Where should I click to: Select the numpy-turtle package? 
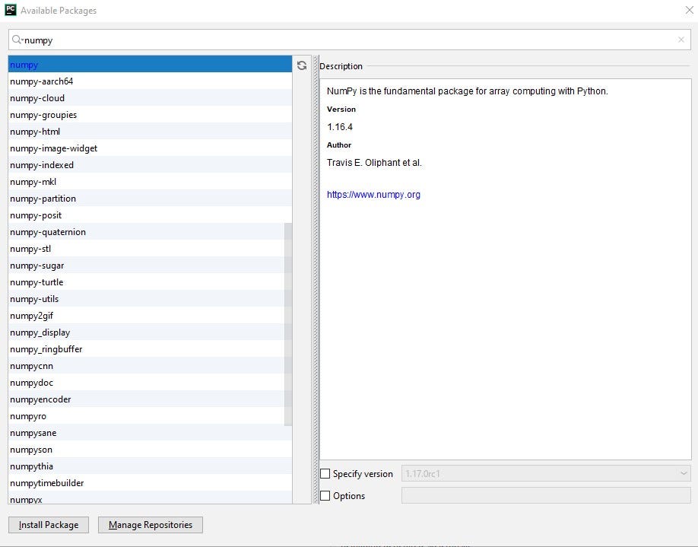point(36,282)
